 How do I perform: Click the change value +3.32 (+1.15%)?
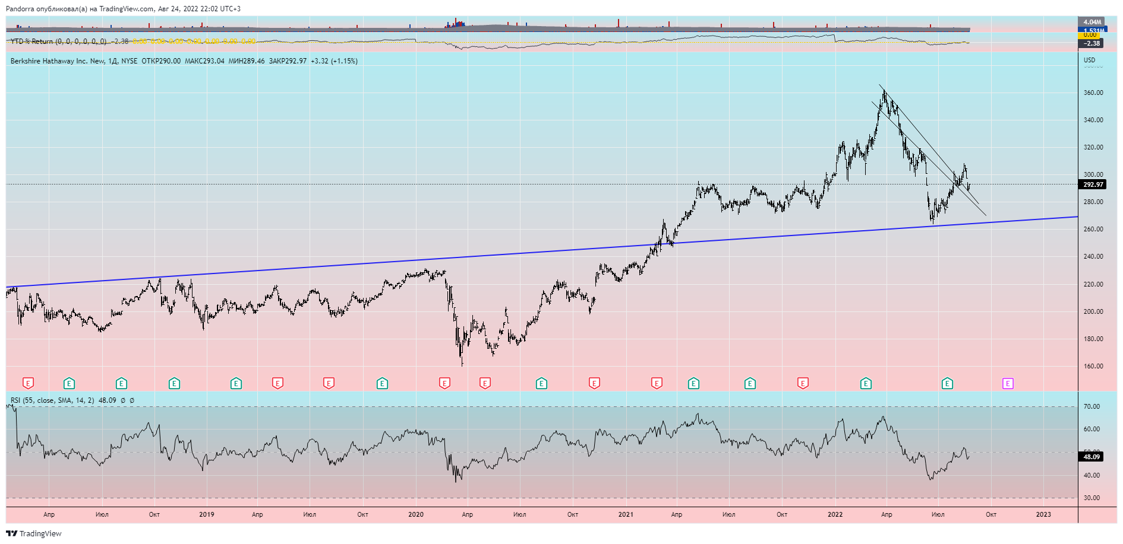point(334,61)
